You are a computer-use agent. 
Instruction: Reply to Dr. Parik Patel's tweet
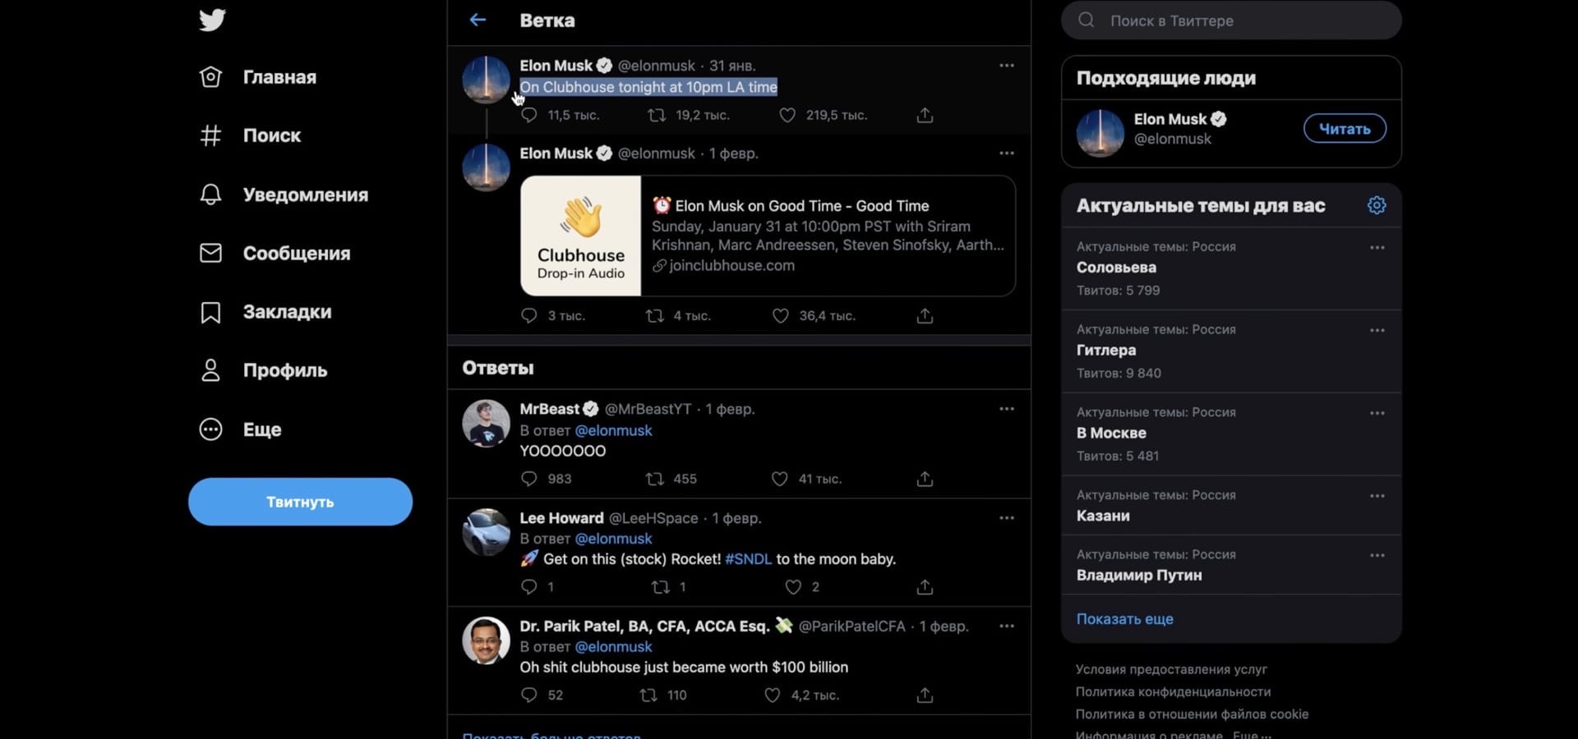pos(529,695)
